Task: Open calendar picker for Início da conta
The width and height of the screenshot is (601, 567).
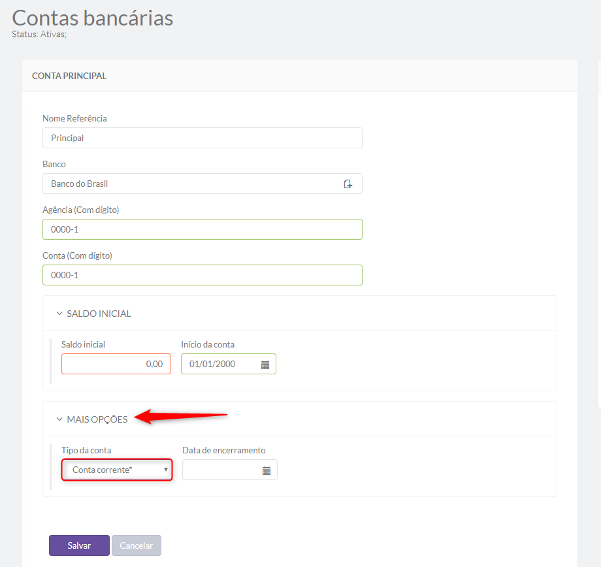Action: [x=265, y=364]
